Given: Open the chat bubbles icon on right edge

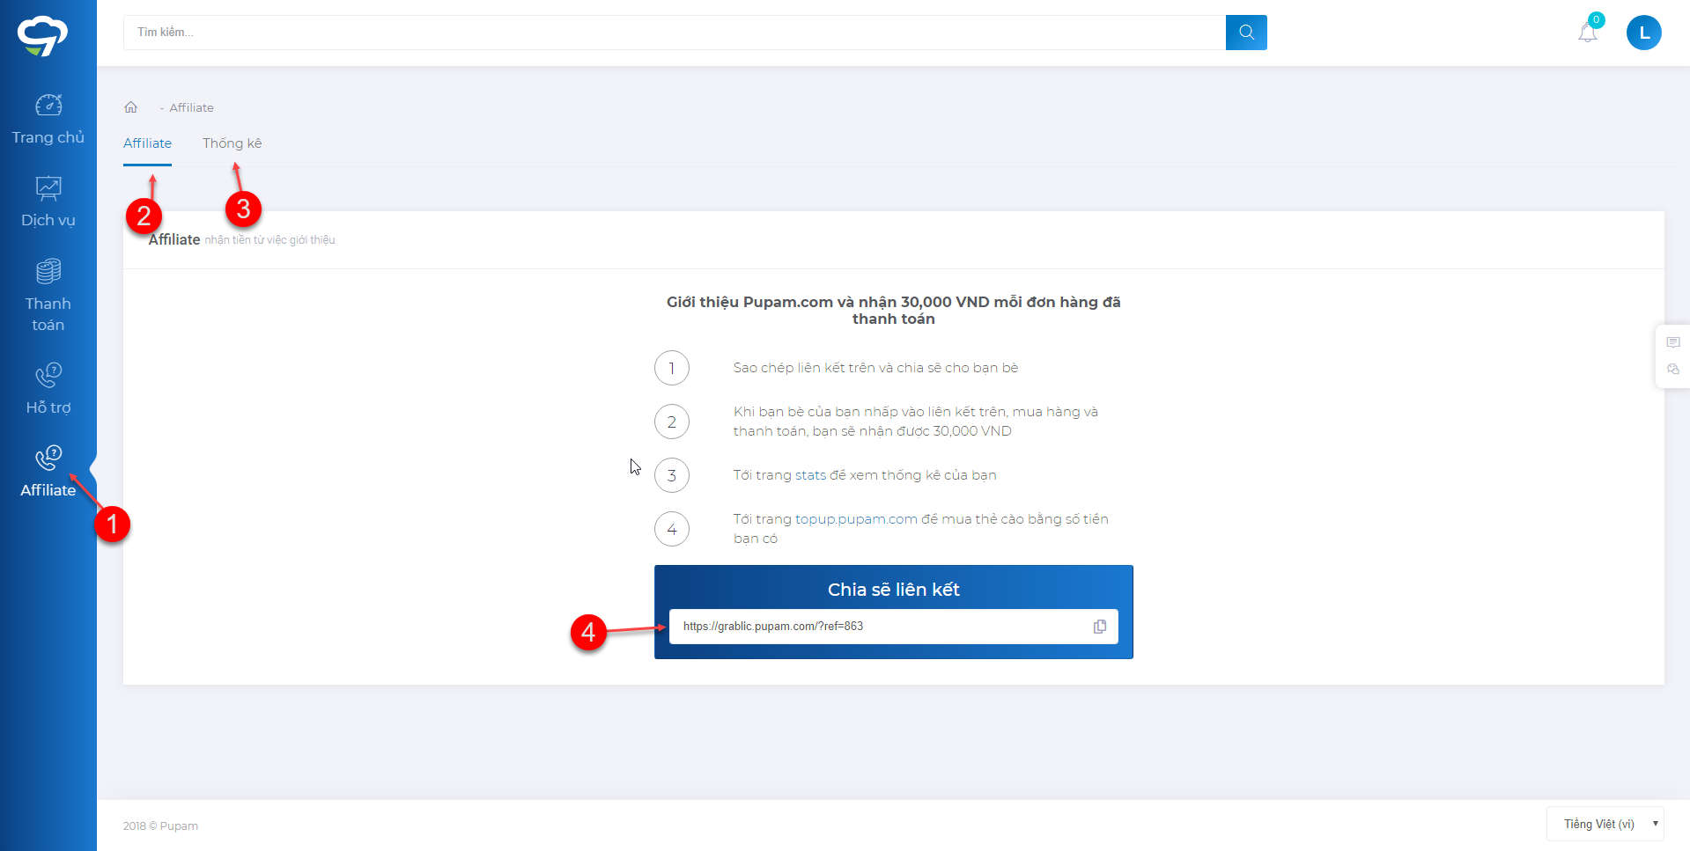Looking at the screenshot, I should coord(1673,370).
